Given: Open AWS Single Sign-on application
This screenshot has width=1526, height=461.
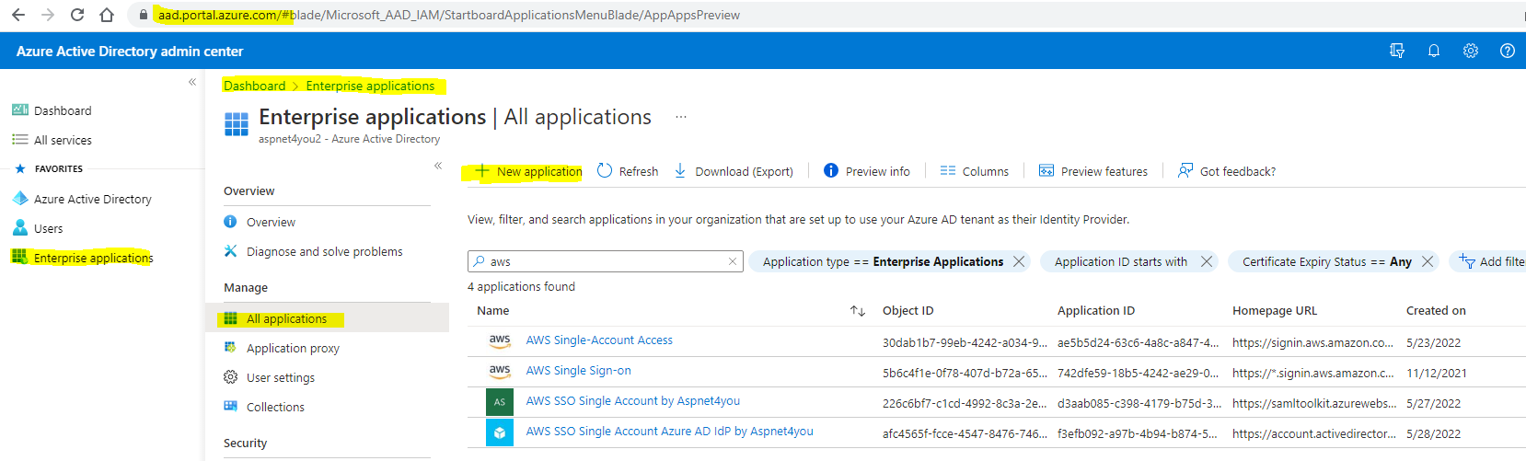Looking at the screenshot, I should pos(578,371).
